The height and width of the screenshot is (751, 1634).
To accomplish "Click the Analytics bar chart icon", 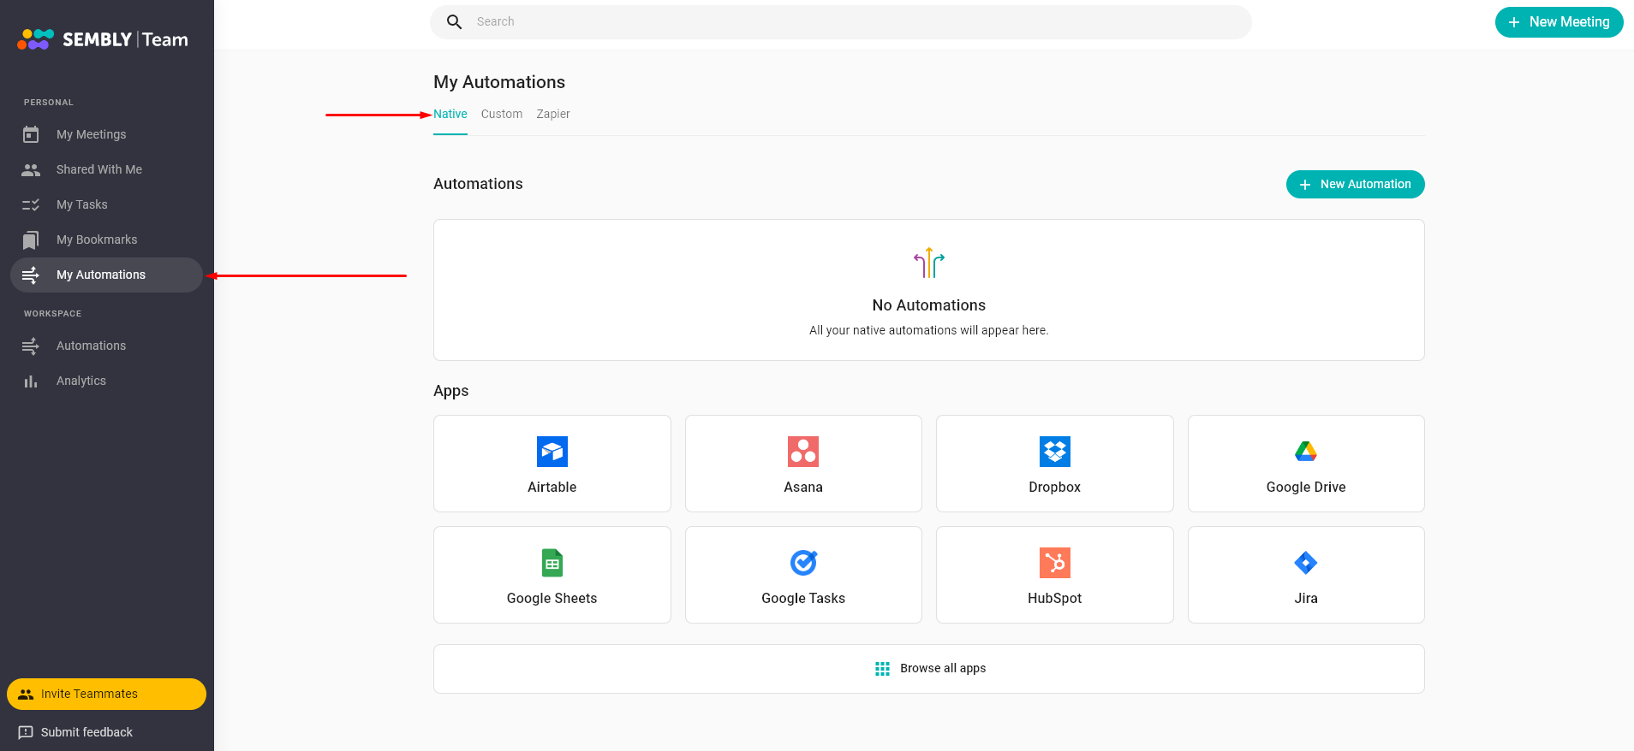I will 31,381.
